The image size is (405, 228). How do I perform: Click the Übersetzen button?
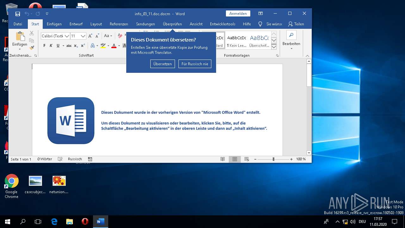pos(163,64)
